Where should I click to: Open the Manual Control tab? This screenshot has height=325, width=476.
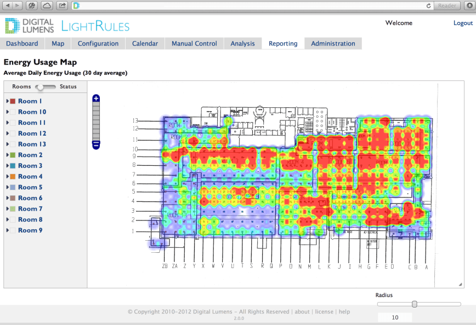[195, 43]
